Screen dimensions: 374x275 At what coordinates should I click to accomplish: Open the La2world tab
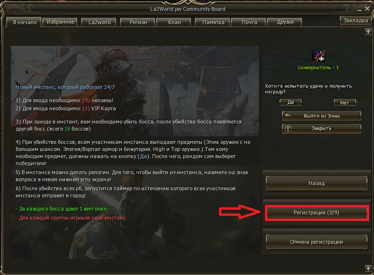pos(99,22)
